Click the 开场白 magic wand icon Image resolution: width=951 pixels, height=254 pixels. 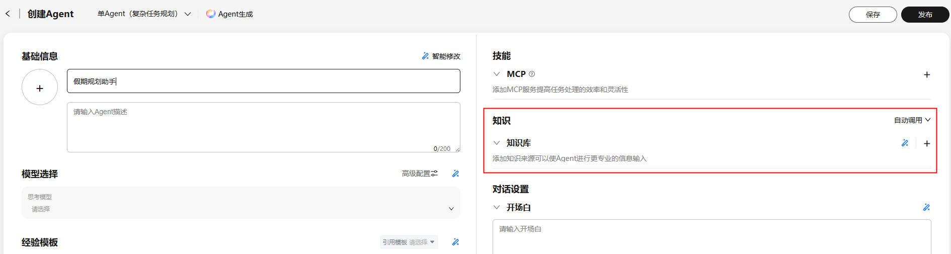926,207
